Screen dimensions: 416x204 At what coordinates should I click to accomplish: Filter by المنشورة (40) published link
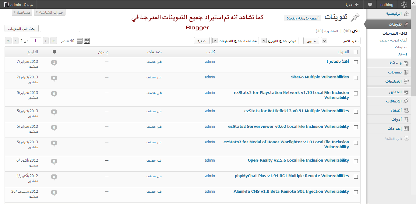click(327, 31)
